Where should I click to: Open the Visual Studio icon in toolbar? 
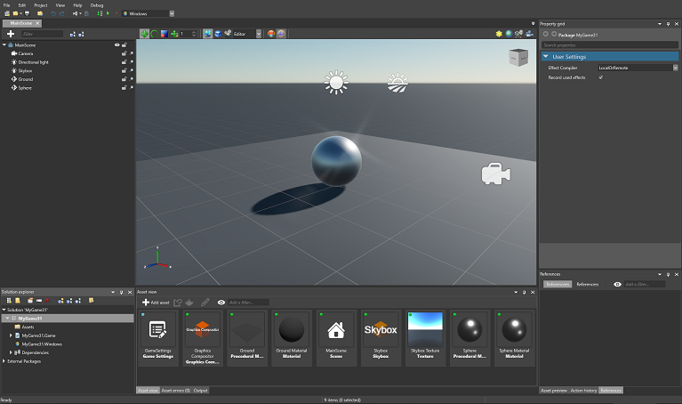pos(76,13)
